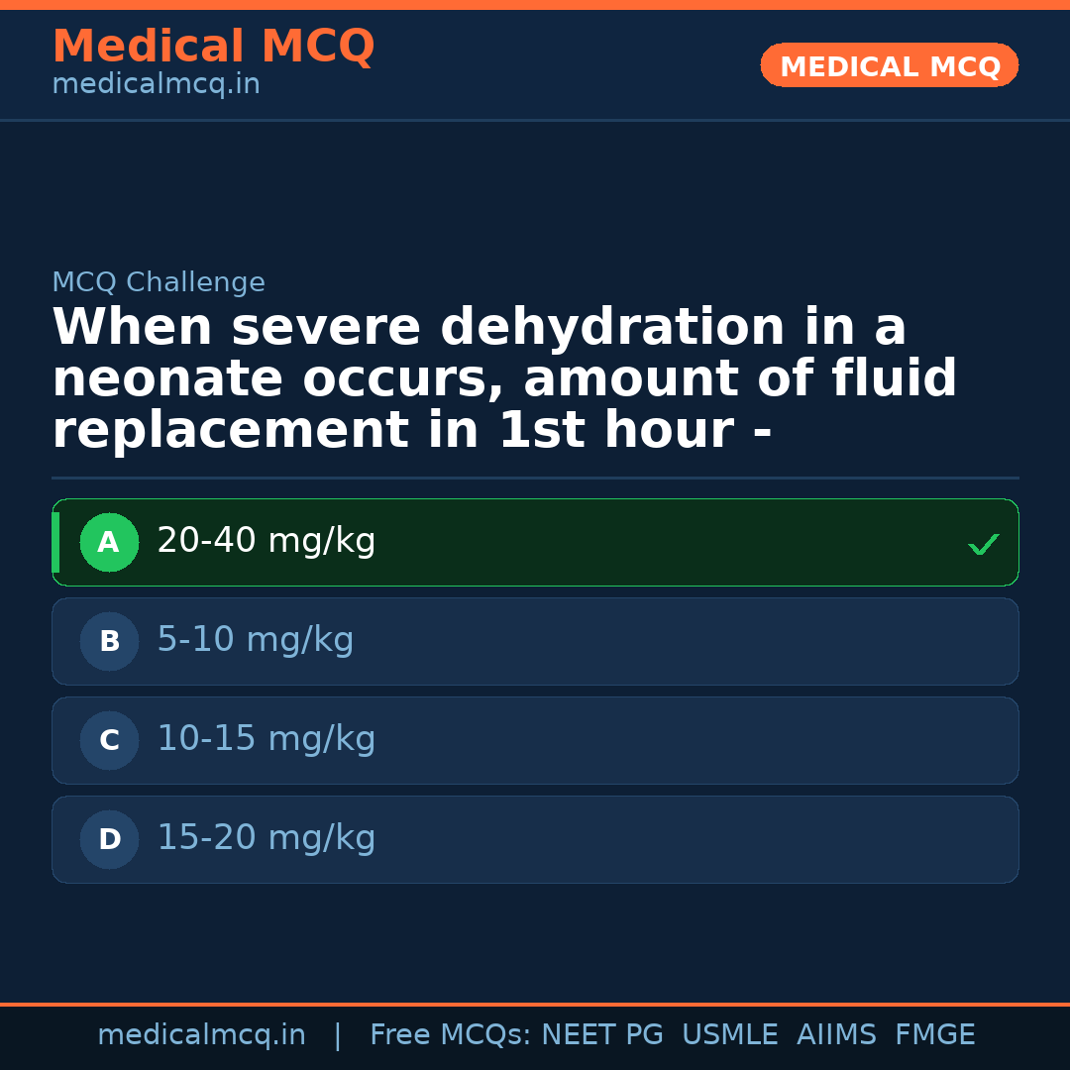
Task: Click USMLE in the footer
Action: pyautogui.click(x=729, y=1035)
